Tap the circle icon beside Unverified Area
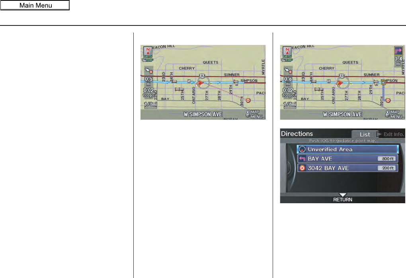 [x=302, y=149]
